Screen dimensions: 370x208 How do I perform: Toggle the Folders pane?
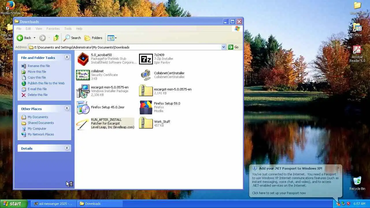click(x=93, y=38)
